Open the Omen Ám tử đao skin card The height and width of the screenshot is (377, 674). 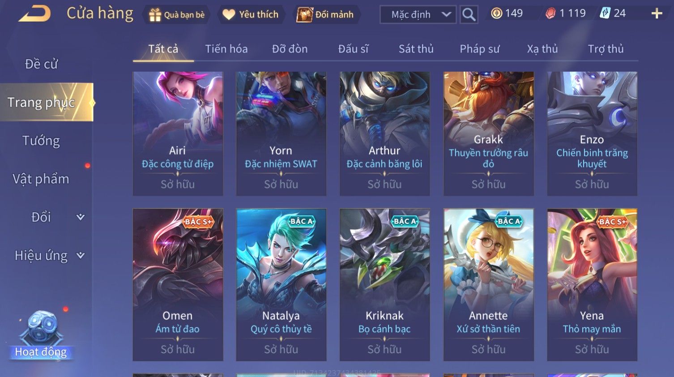178,285
